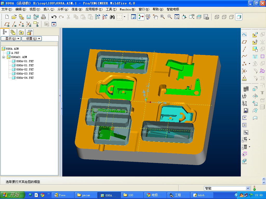Open the Layers icon
This screenshot has height=199, width=266.
[199, 17]
